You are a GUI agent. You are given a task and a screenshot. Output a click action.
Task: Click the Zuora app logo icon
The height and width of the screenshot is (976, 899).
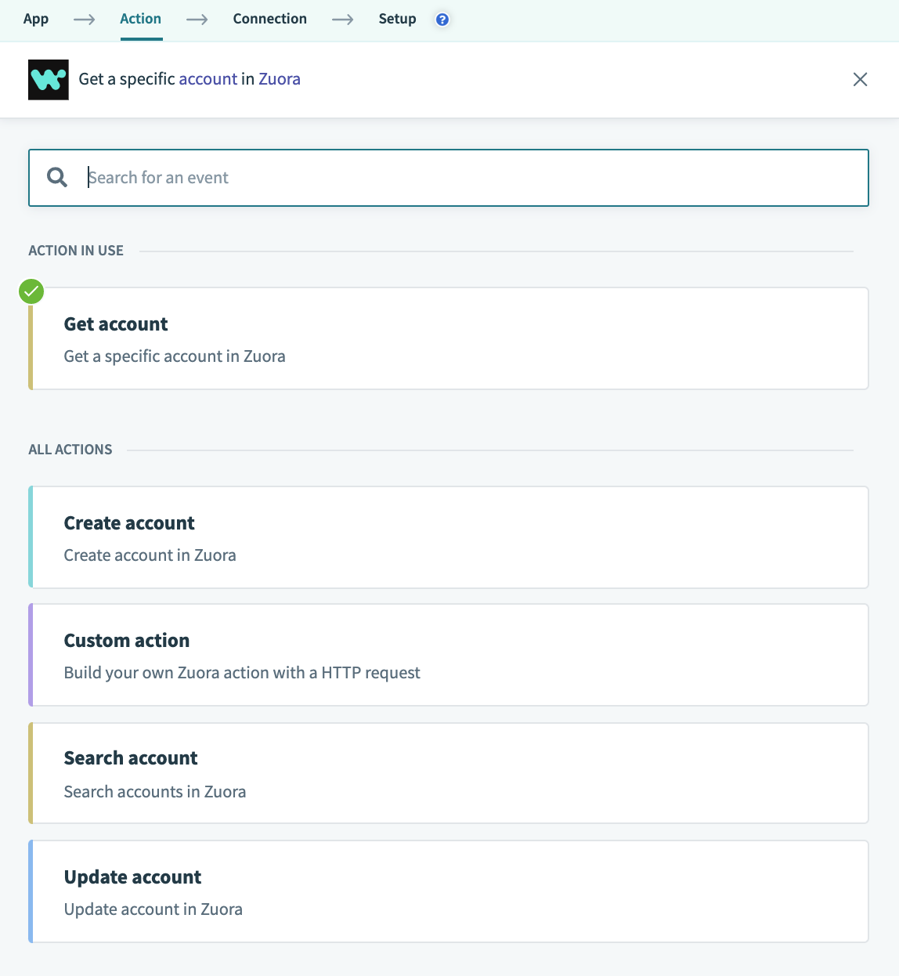[48, 79]
